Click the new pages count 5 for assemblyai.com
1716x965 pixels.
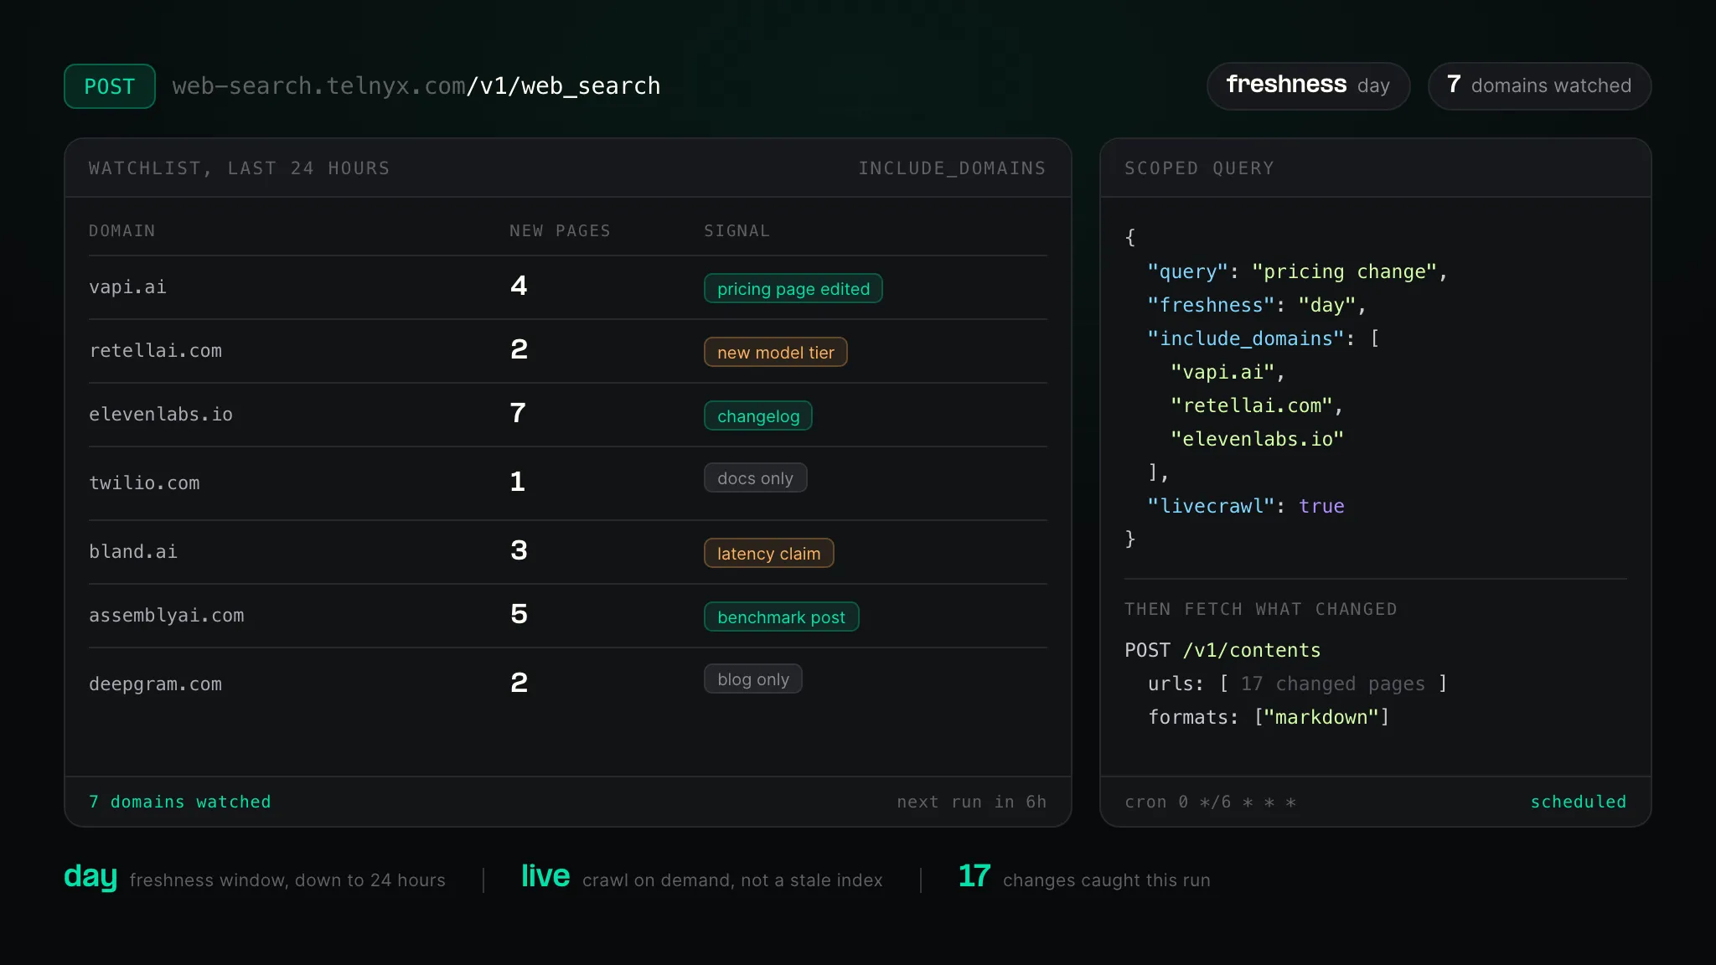tap(519, 615)
